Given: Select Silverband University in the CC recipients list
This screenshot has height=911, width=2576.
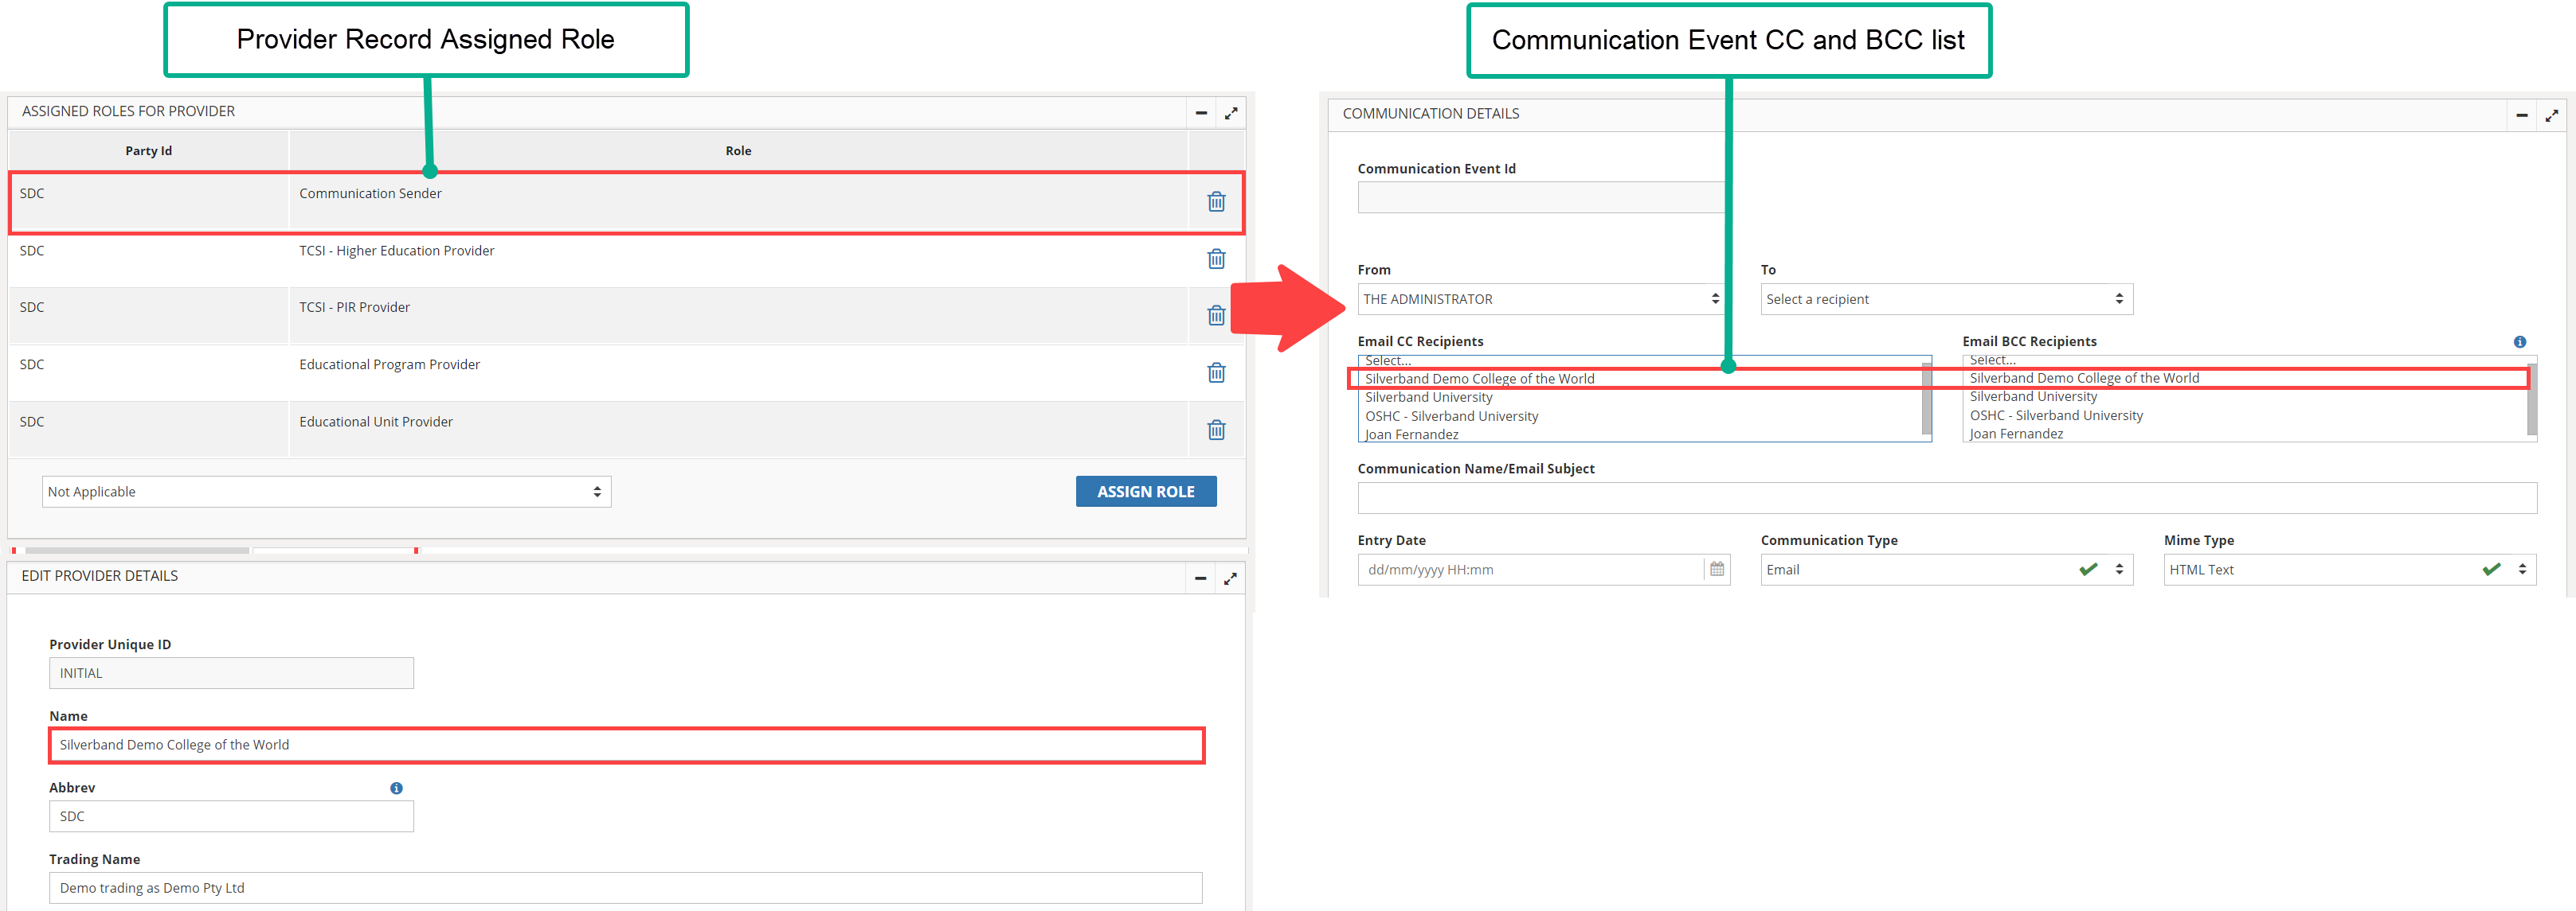Looking at the screenshot, I should 1428,398.
